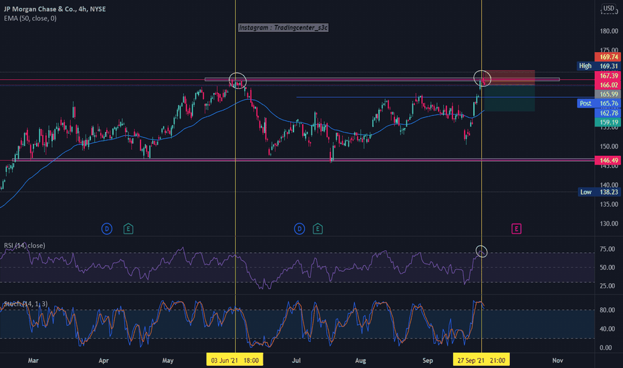This screenshot has width=623, height=368.
Task: Select the RSI (14, close) indicator label
Action: click(25, 246)
